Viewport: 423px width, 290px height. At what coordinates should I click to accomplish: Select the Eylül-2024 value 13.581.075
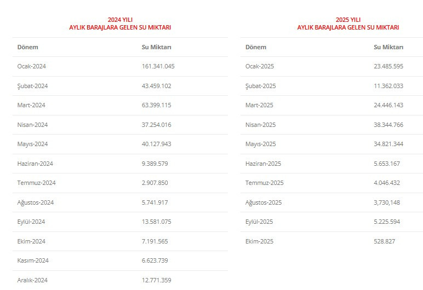click(156, 222)
